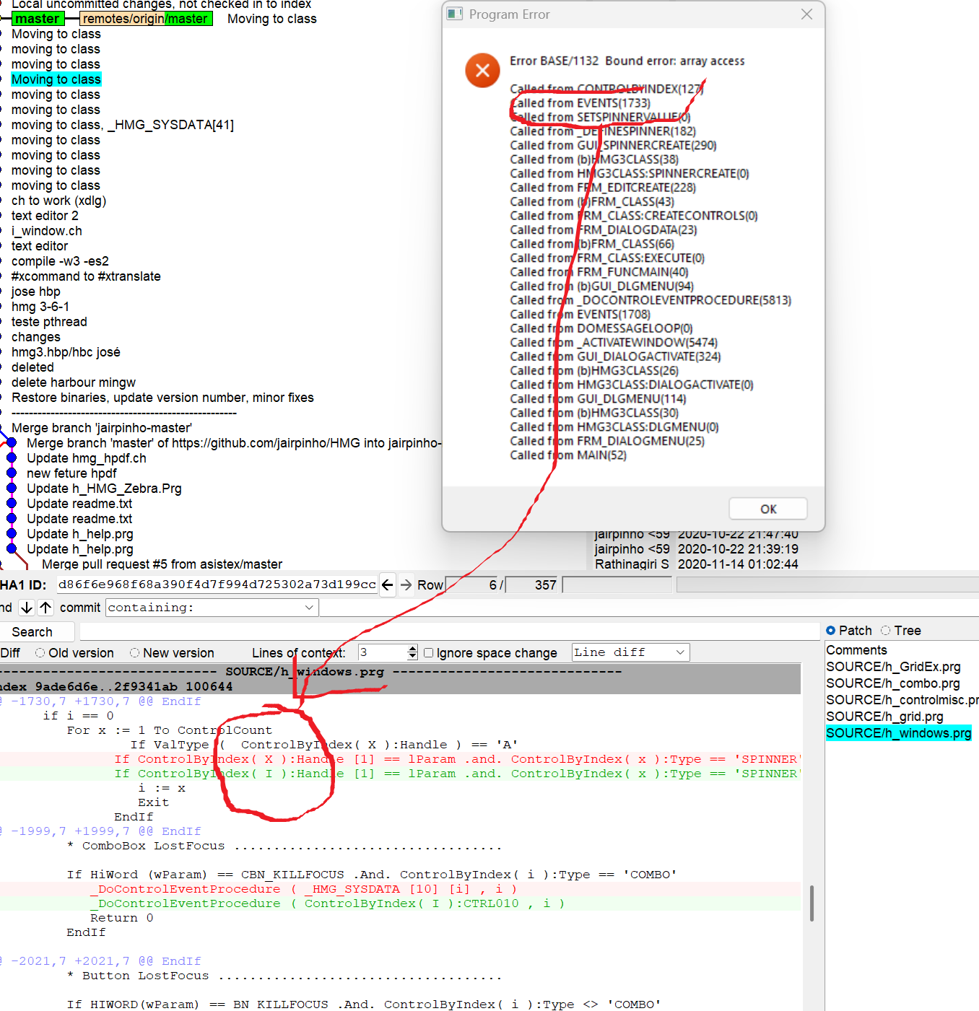The height and width of the screenshot is (1011, 979).
Task: Switch file list to Tree view
Action: [x=886, y=631]
